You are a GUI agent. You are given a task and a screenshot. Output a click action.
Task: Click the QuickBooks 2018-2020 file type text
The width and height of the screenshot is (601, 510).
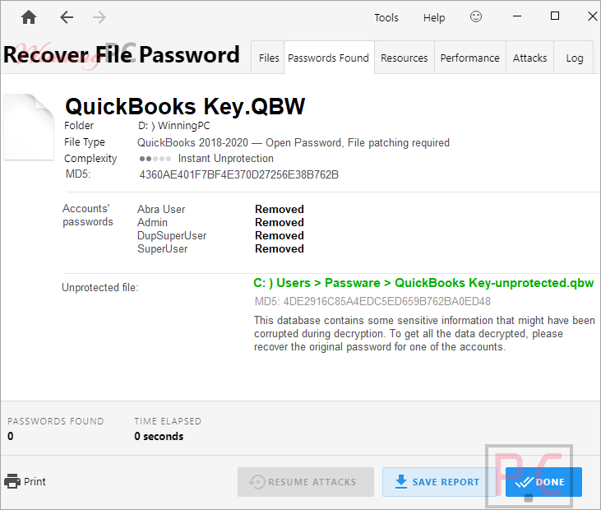pos(294,142)
